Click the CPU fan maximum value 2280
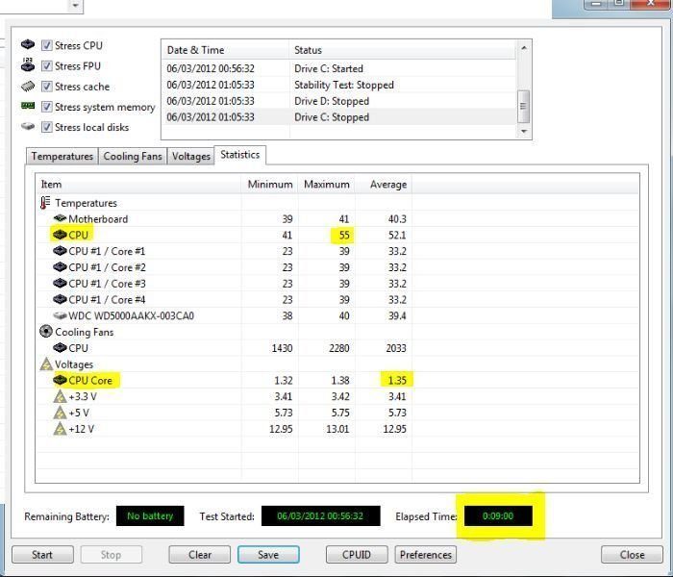Image resolution: width=673 pixels, height=577 pixels. coord(339,348)
